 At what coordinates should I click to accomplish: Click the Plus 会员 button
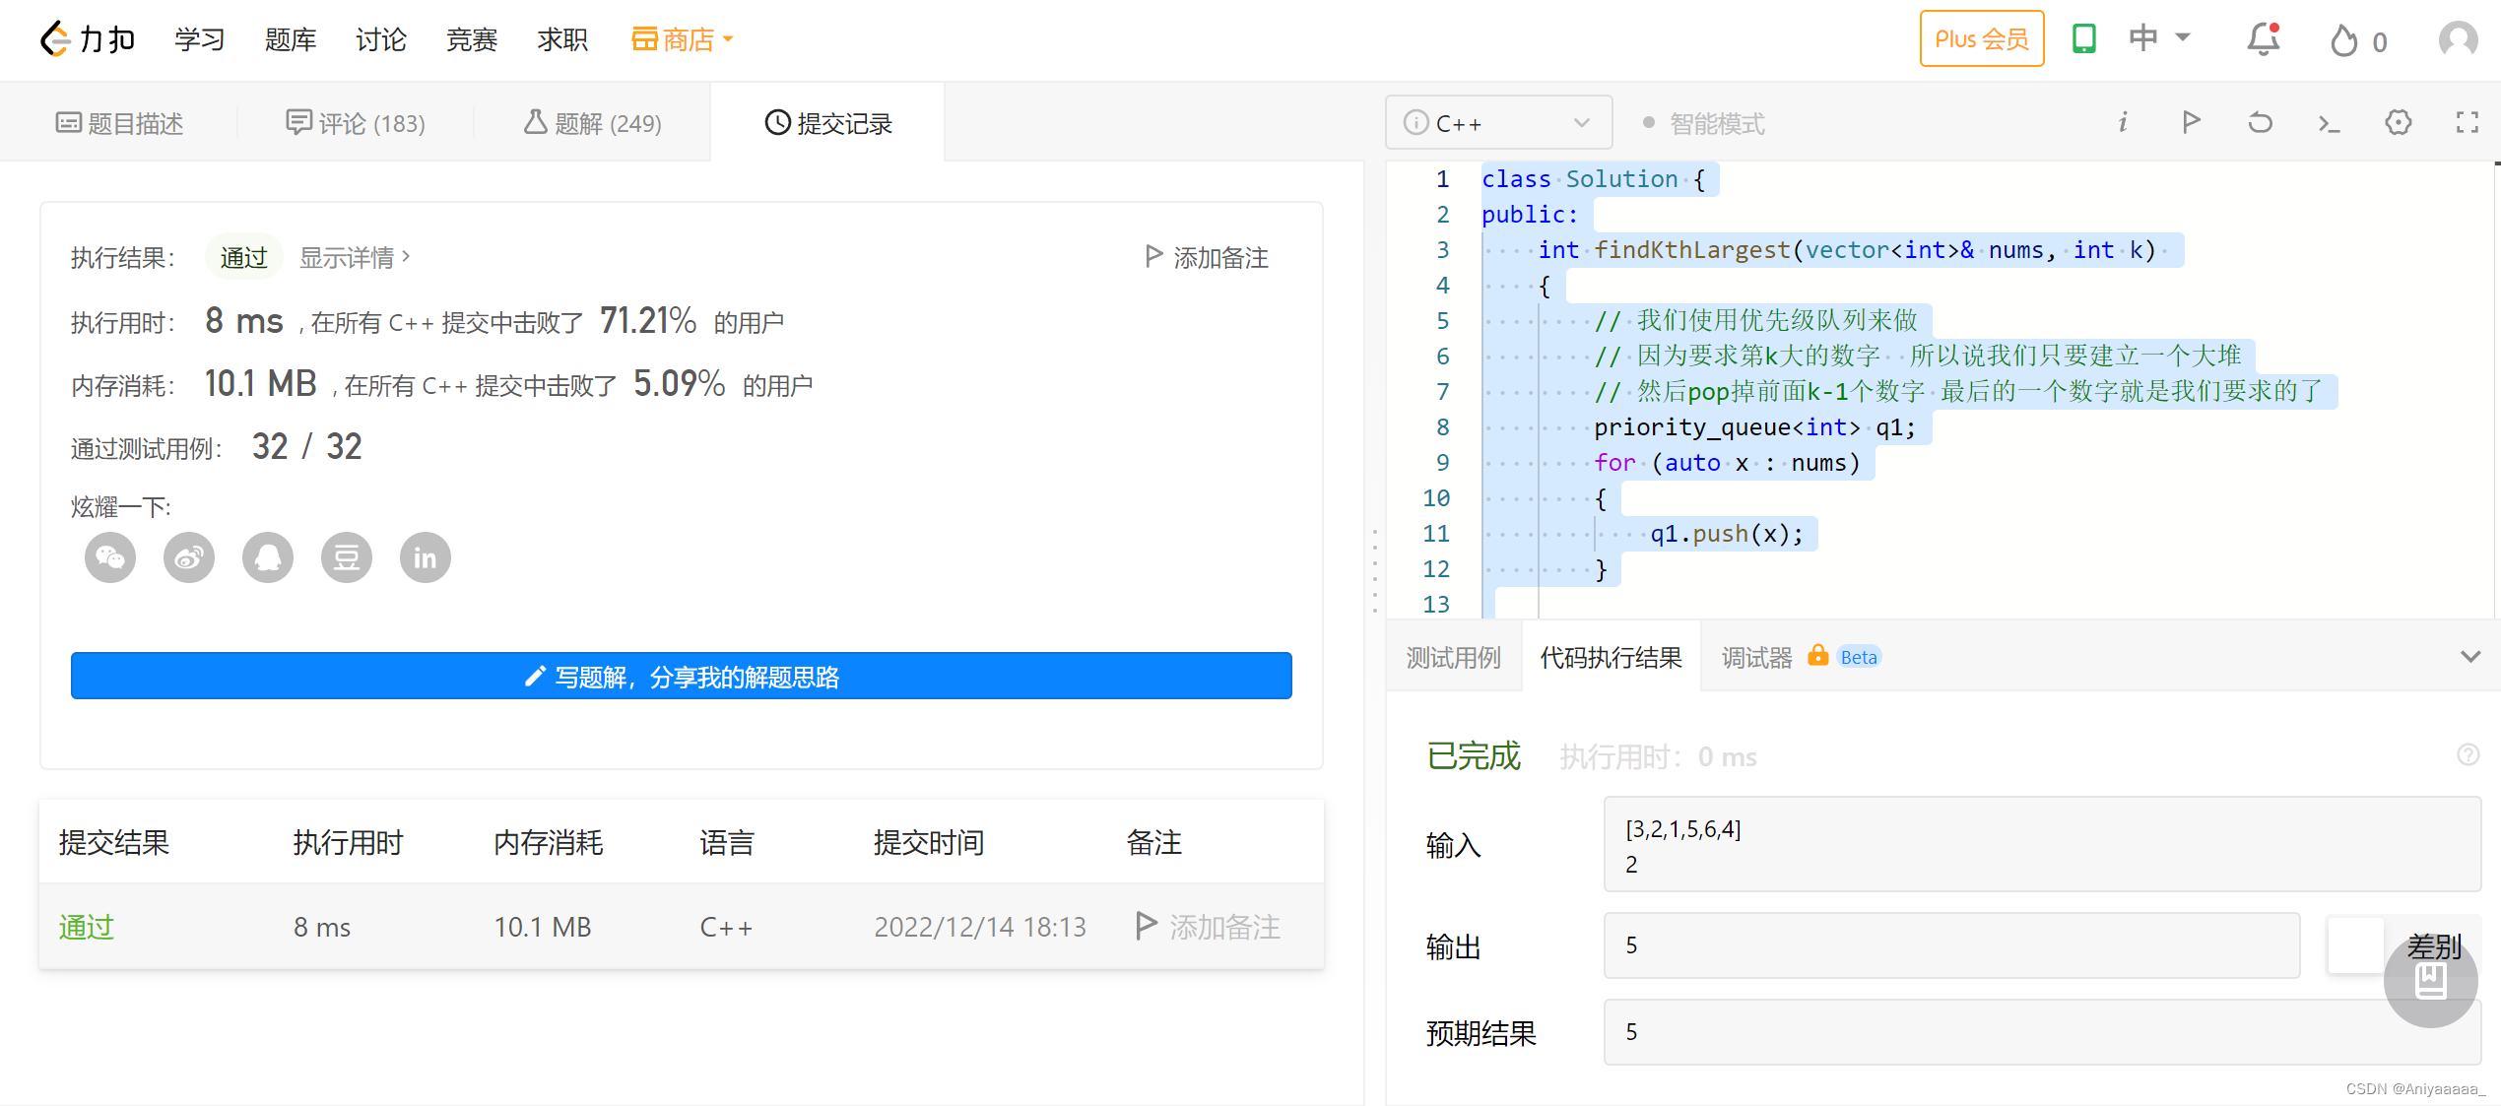point(1982,39)
